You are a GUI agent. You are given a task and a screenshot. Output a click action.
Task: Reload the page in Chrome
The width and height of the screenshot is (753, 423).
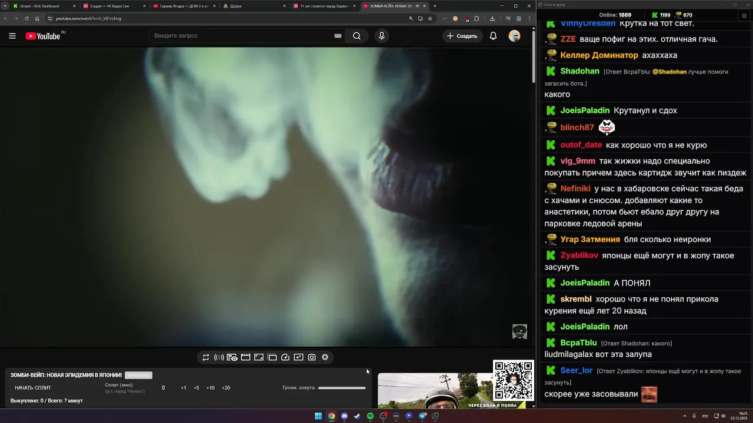click(x=26, y=18)
